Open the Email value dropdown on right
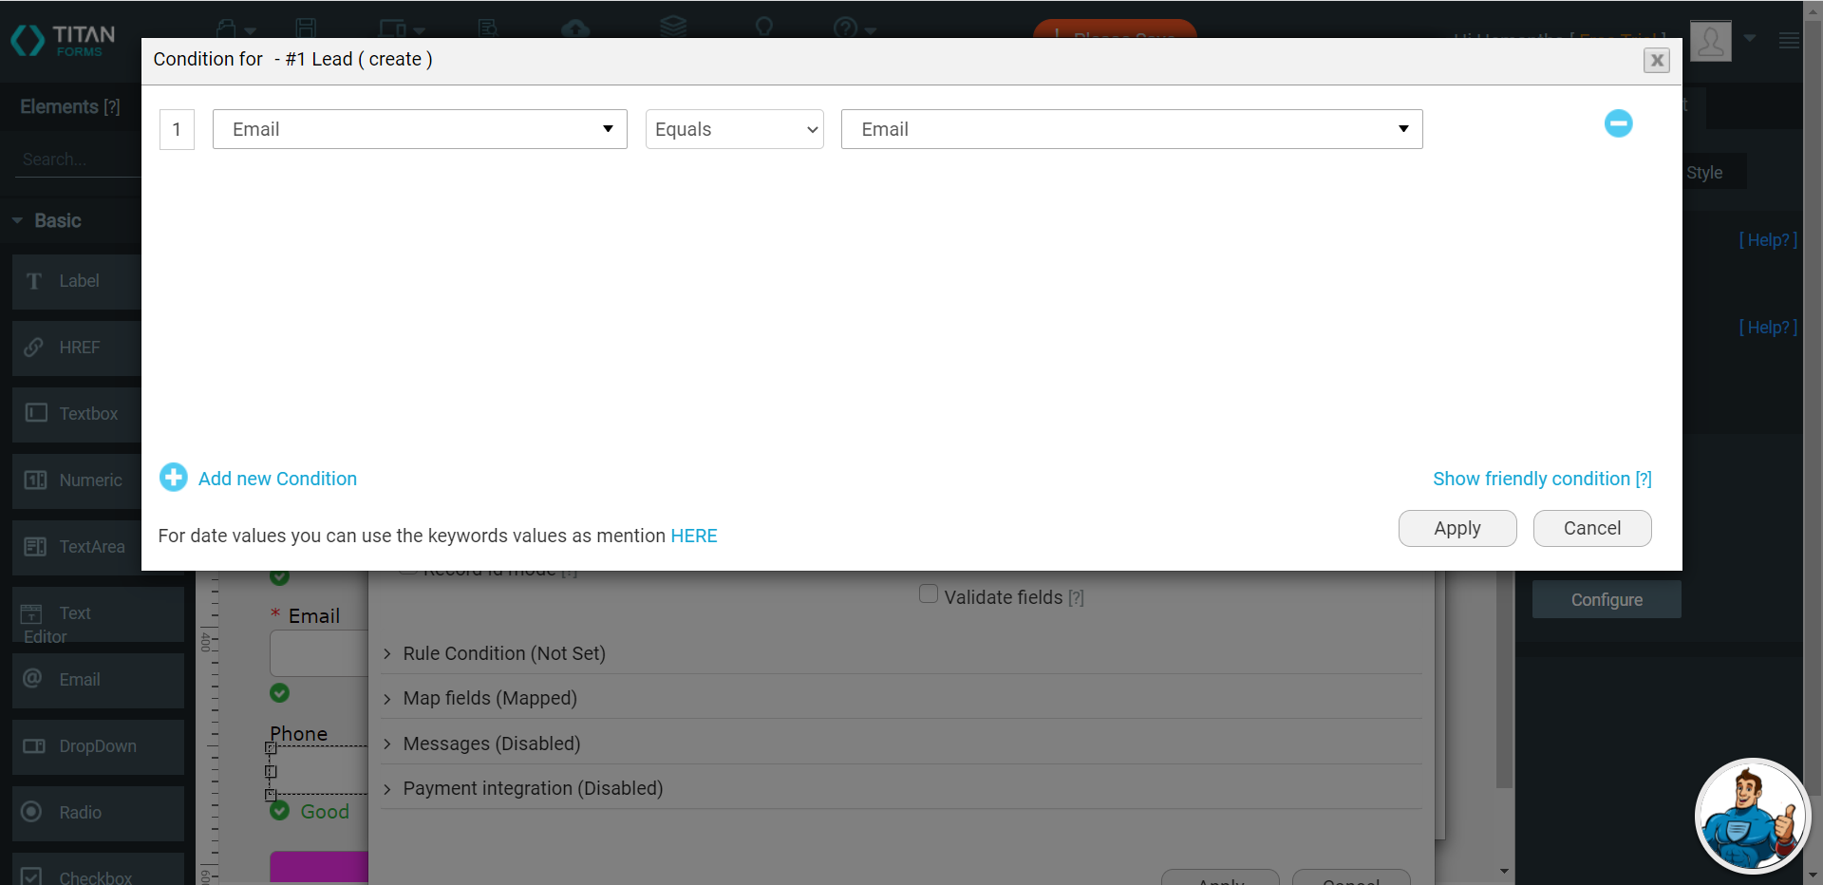Viewport: 1823px width, 885px height. (1131, 129)
